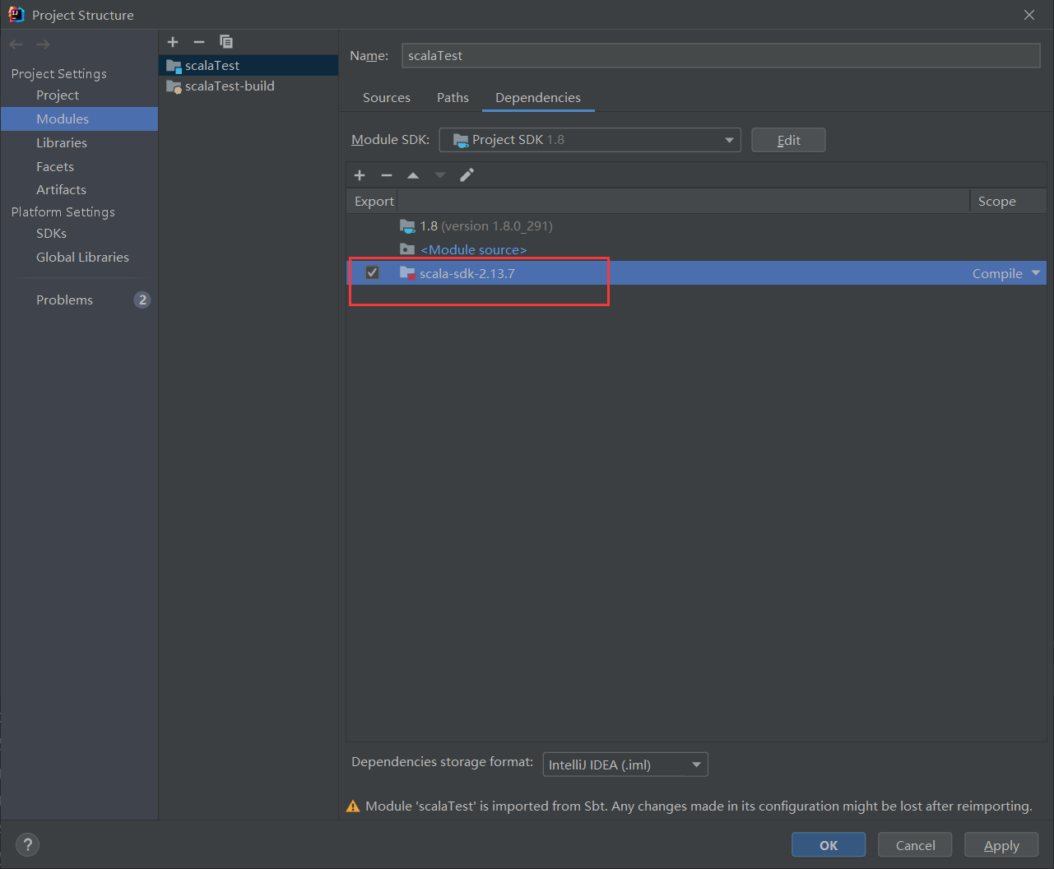Open the Dependencies storage format dropdown
1054x869 pixels.
(x=625, y=764)
